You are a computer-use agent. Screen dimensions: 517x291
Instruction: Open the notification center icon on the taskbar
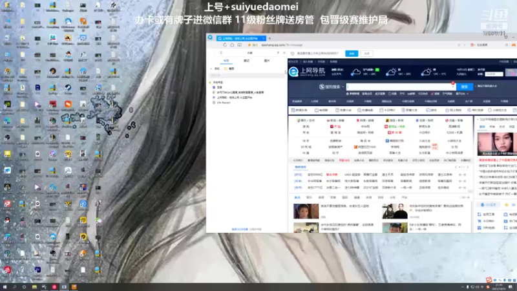(x=511, y=287)
